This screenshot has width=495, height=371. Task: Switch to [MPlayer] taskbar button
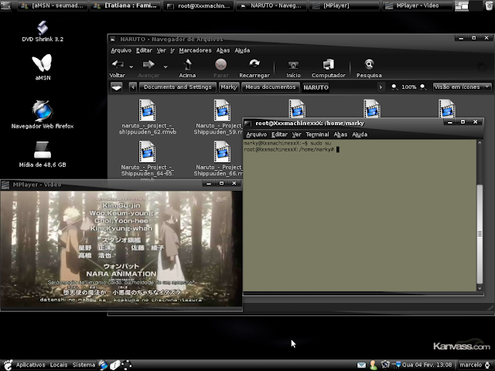click(x=344, y=5)
